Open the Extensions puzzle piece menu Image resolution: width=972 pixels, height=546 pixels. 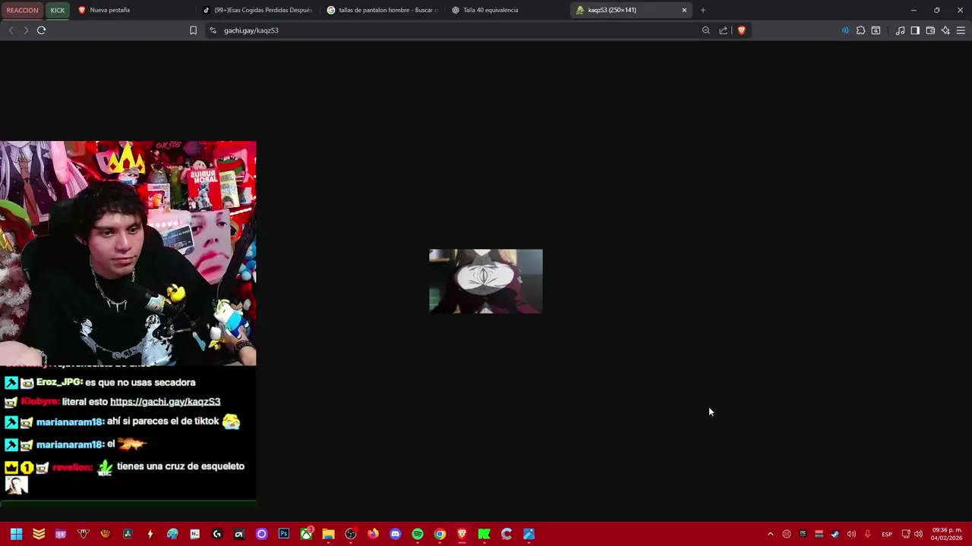860,30
